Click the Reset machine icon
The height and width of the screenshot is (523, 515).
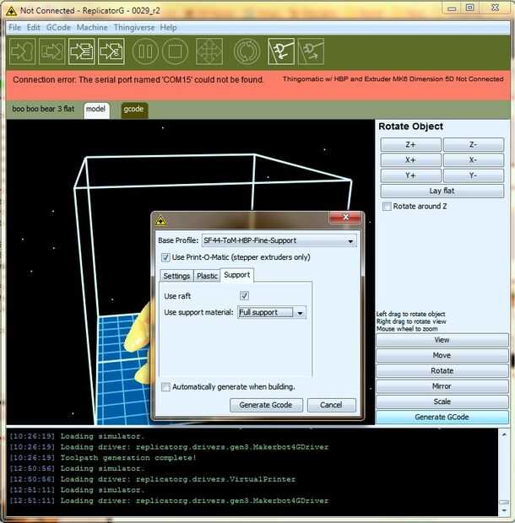click(x=247, y=51)
